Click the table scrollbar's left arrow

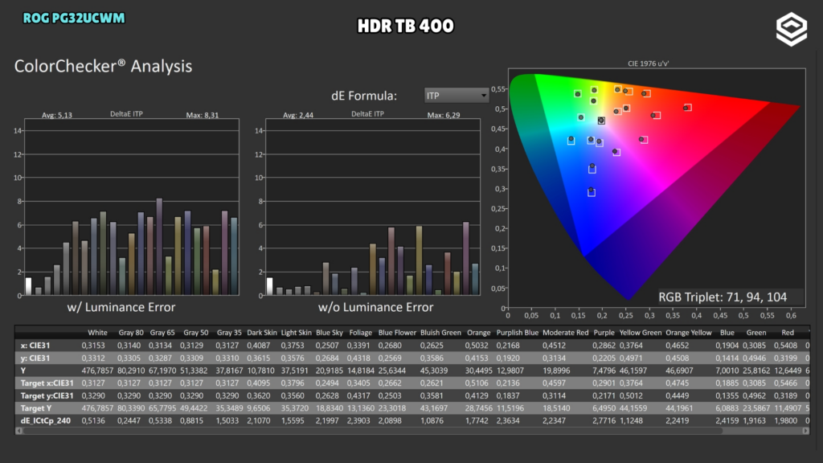pyautogui.click(x=19, y=431)
